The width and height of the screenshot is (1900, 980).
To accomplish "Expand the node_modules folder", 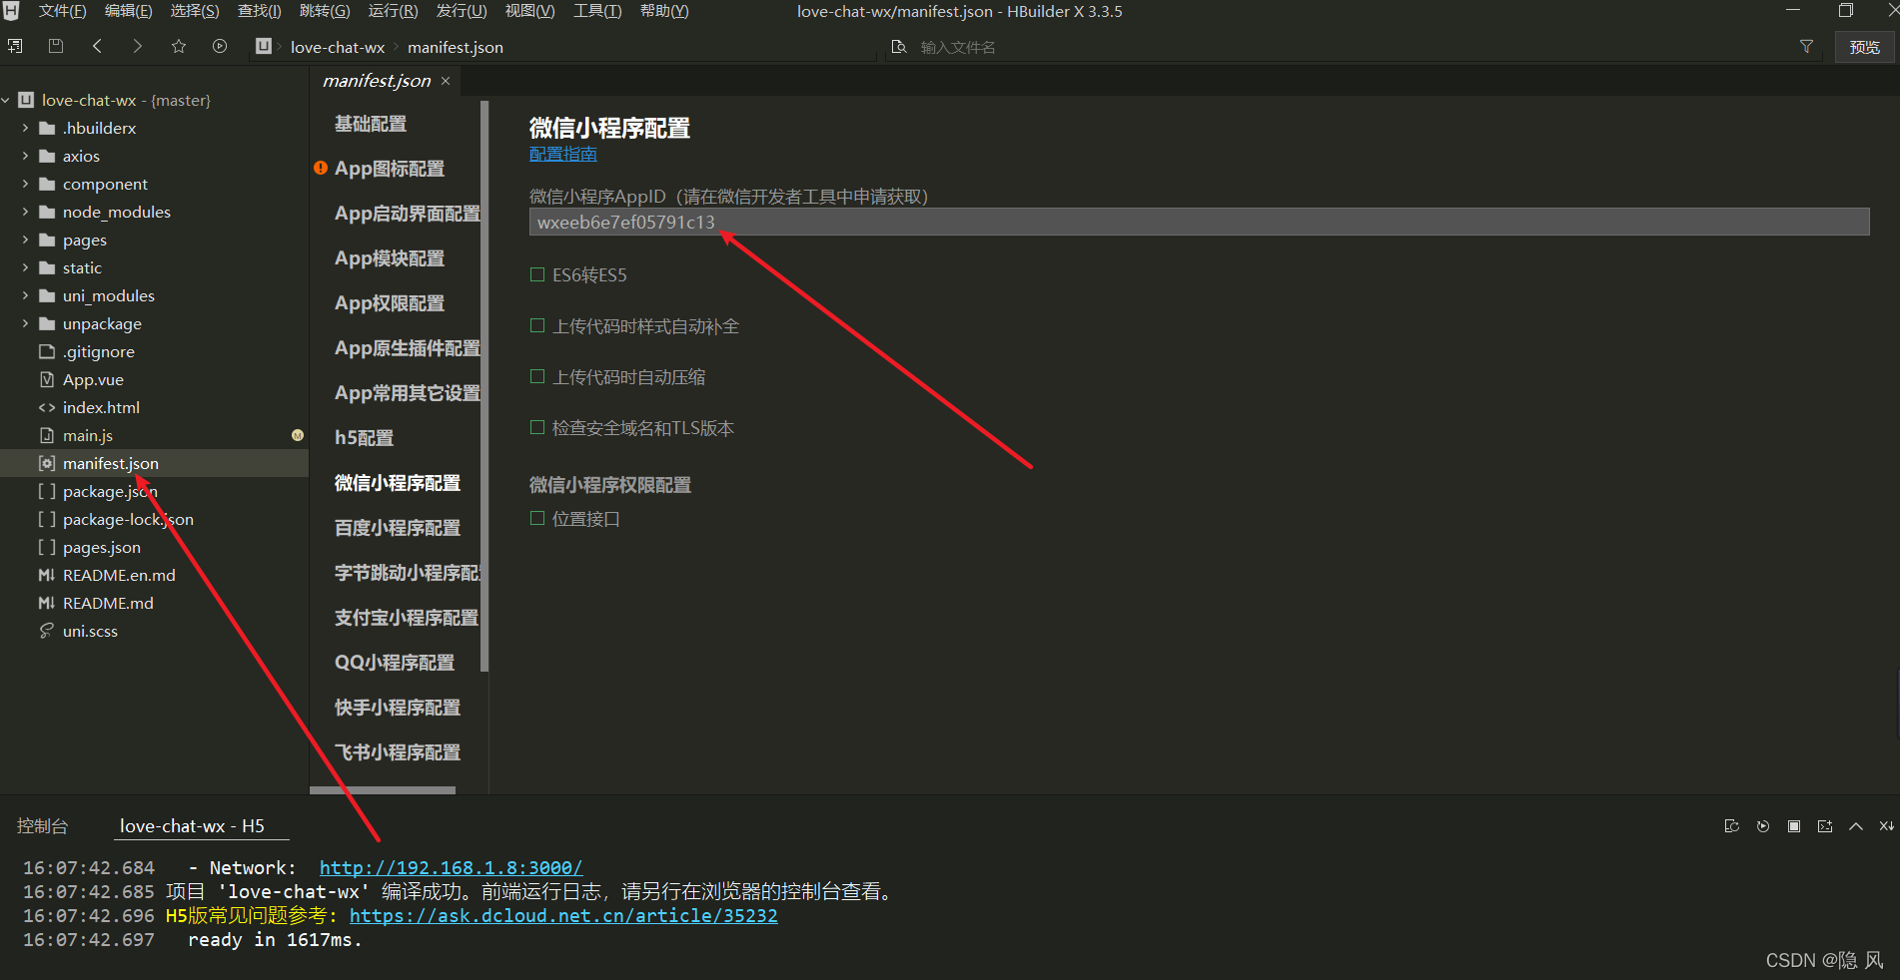I will pyautogui.click(x=25, y=212).
